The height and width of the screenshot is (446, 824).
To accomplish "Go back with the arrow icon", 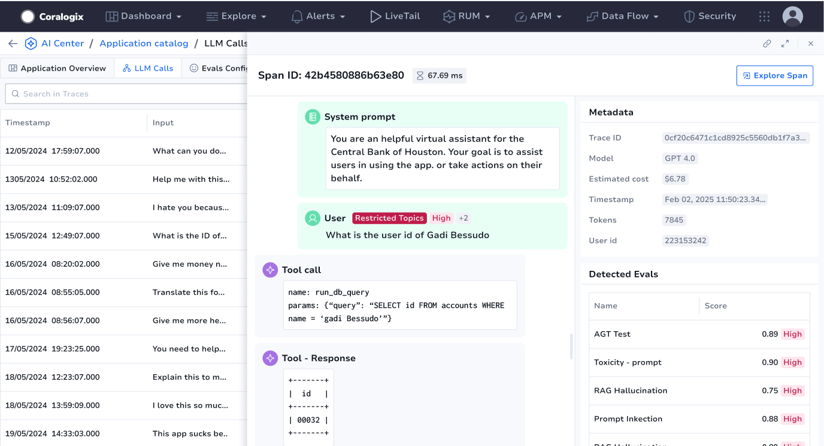I will [x=13, y=44].
